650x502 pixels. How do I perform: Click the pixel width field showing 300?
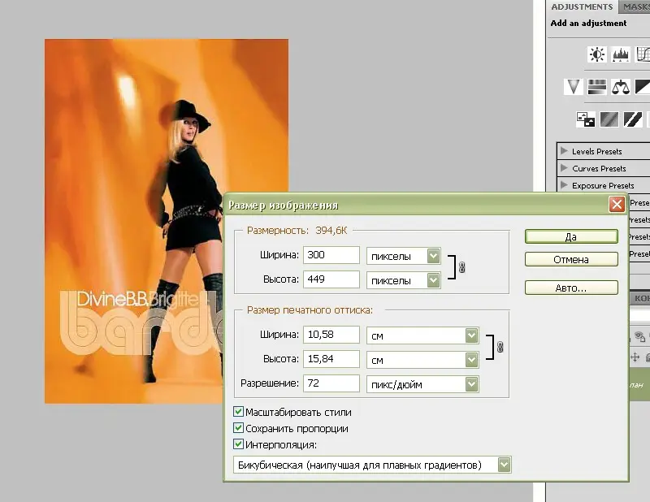[331, 255]
